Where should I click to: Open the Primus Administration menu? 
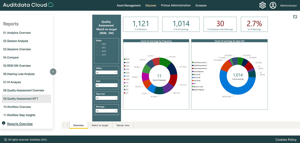pyautogui.click(x=176, y=5)
